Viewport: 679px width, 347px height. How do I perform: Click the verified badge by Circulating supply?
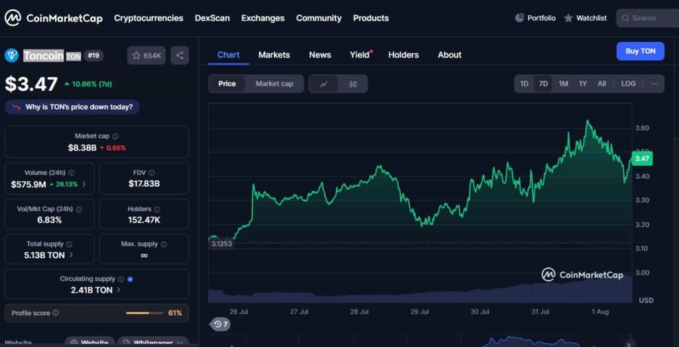pos(131,279)
